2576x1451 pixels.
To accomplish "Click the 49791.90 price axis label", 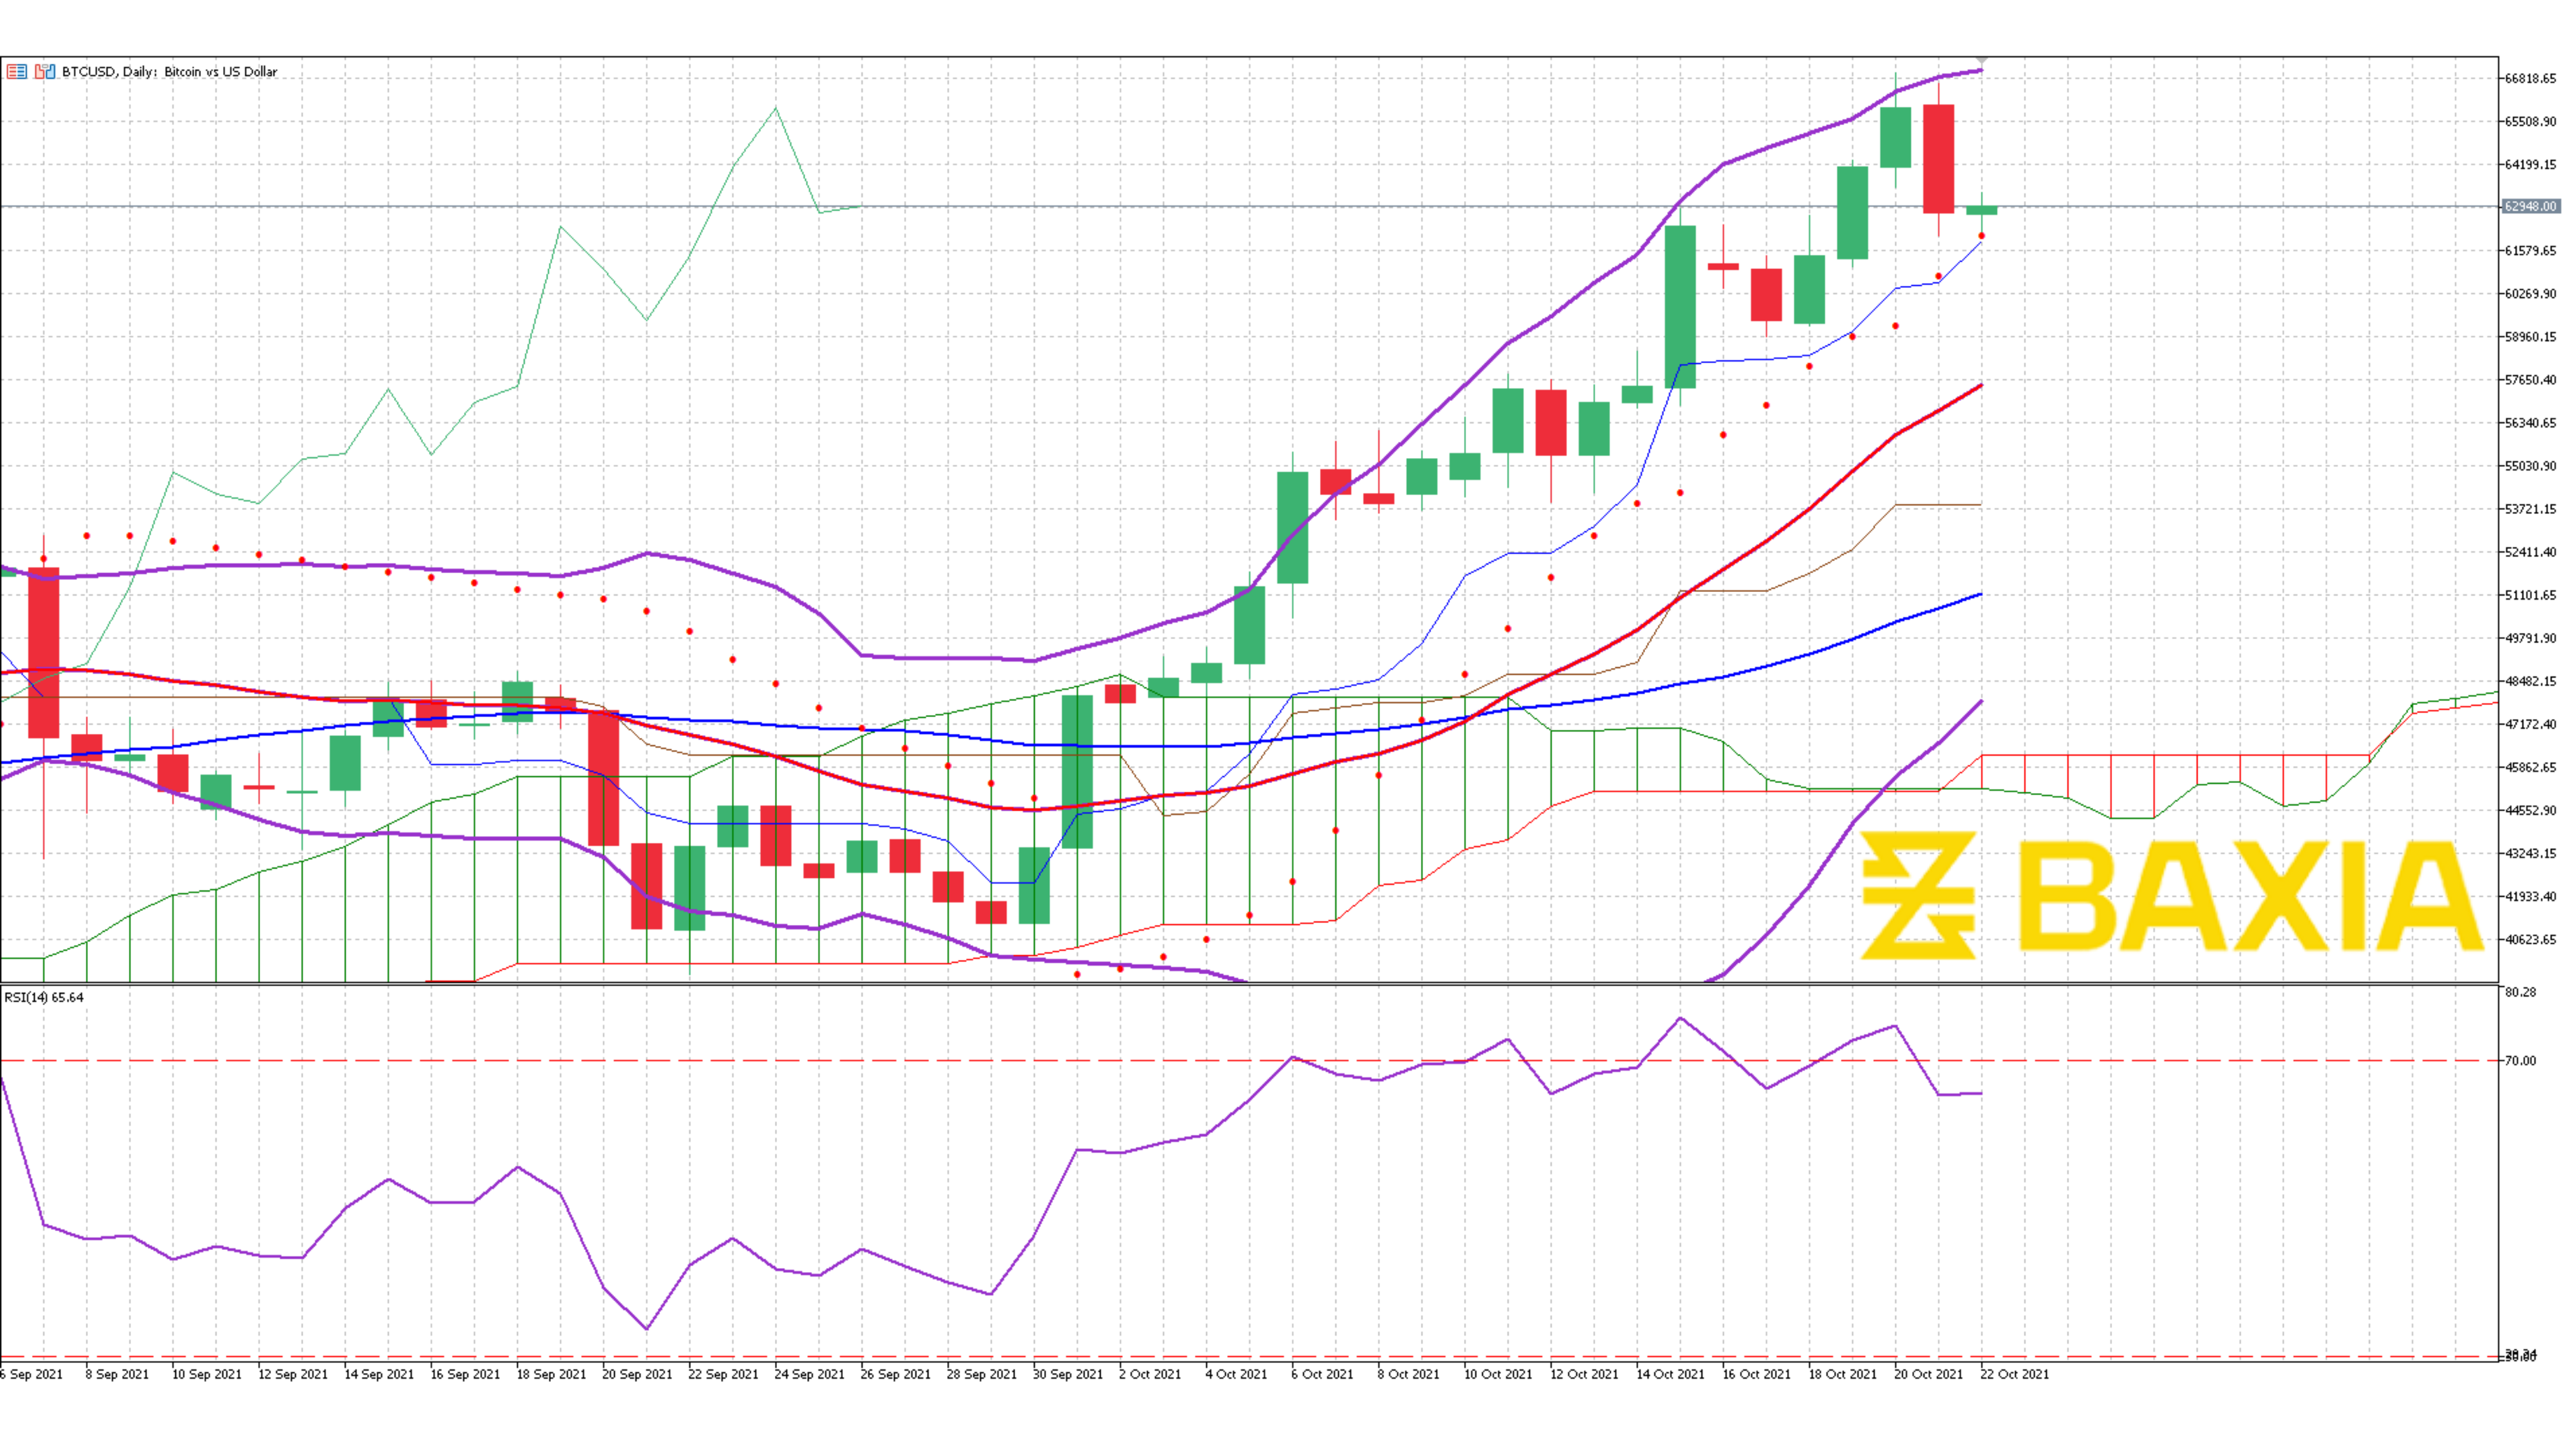I will [2530, 637].
